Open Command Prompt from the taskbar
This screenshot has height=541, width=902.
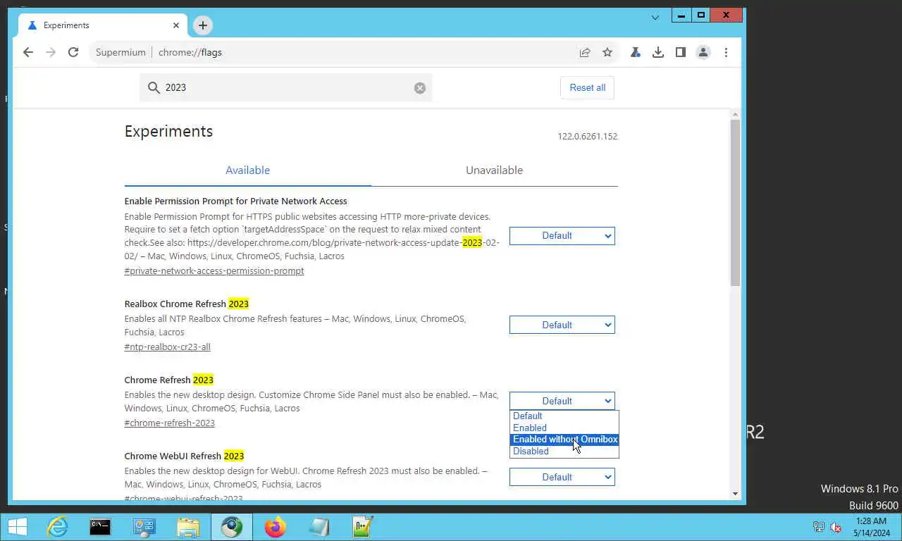(x=100, y=527)
